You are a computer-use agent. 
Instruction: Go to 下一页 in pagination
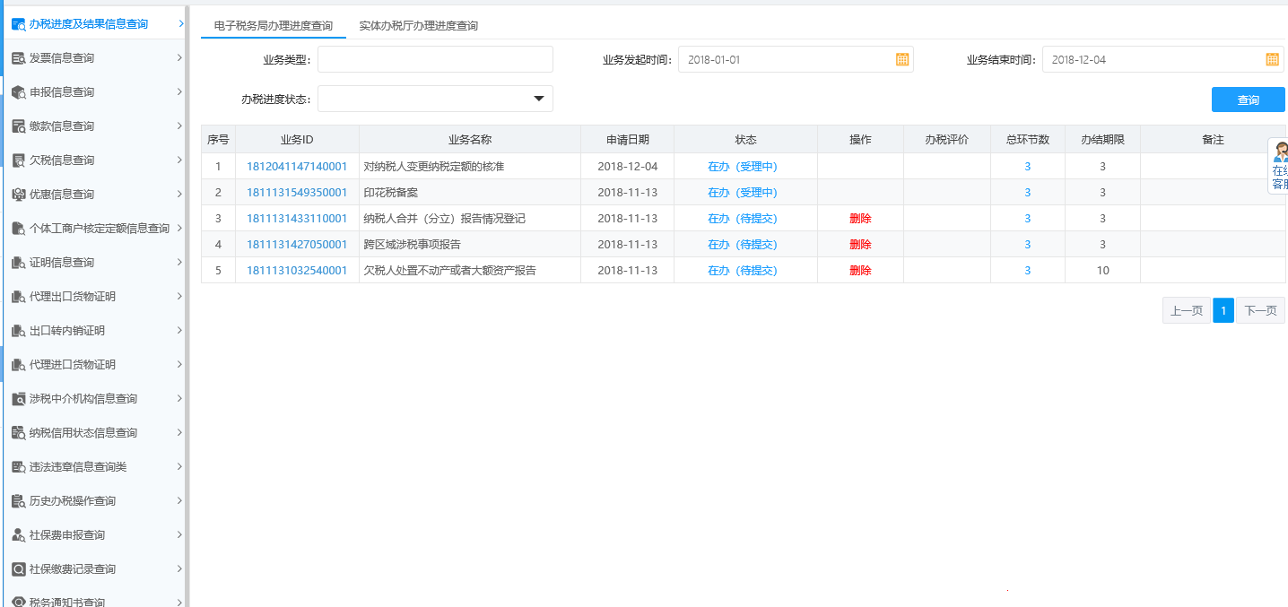pos(1259,311)
